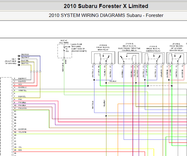Click the 'HOT AT ALL TIMES' label
The image size is (187, 156).
pyautogui.click(x=64, y=42)
